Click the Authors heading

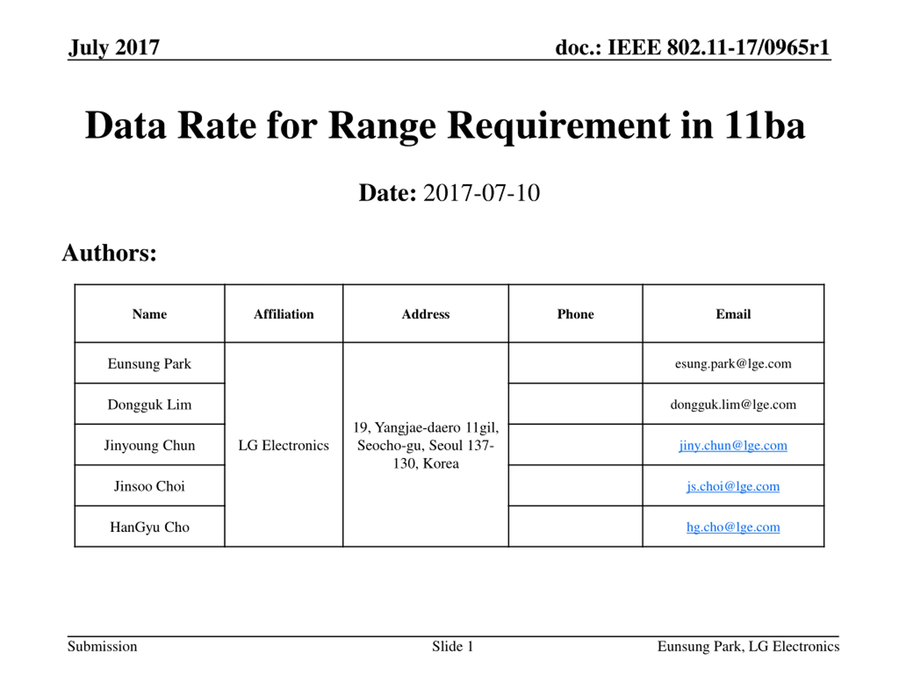pyautogui.click(x=109, y=253)
